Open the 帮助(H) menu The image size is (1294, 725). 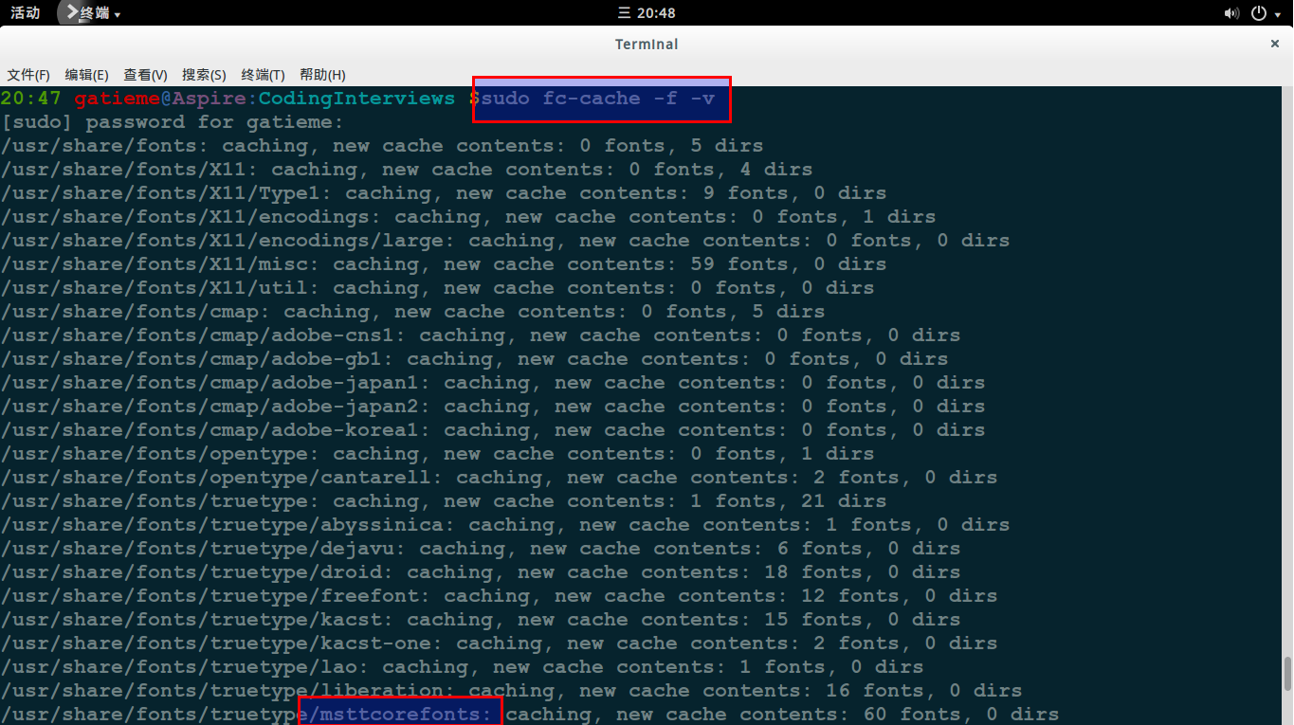(x=322, y=75)
